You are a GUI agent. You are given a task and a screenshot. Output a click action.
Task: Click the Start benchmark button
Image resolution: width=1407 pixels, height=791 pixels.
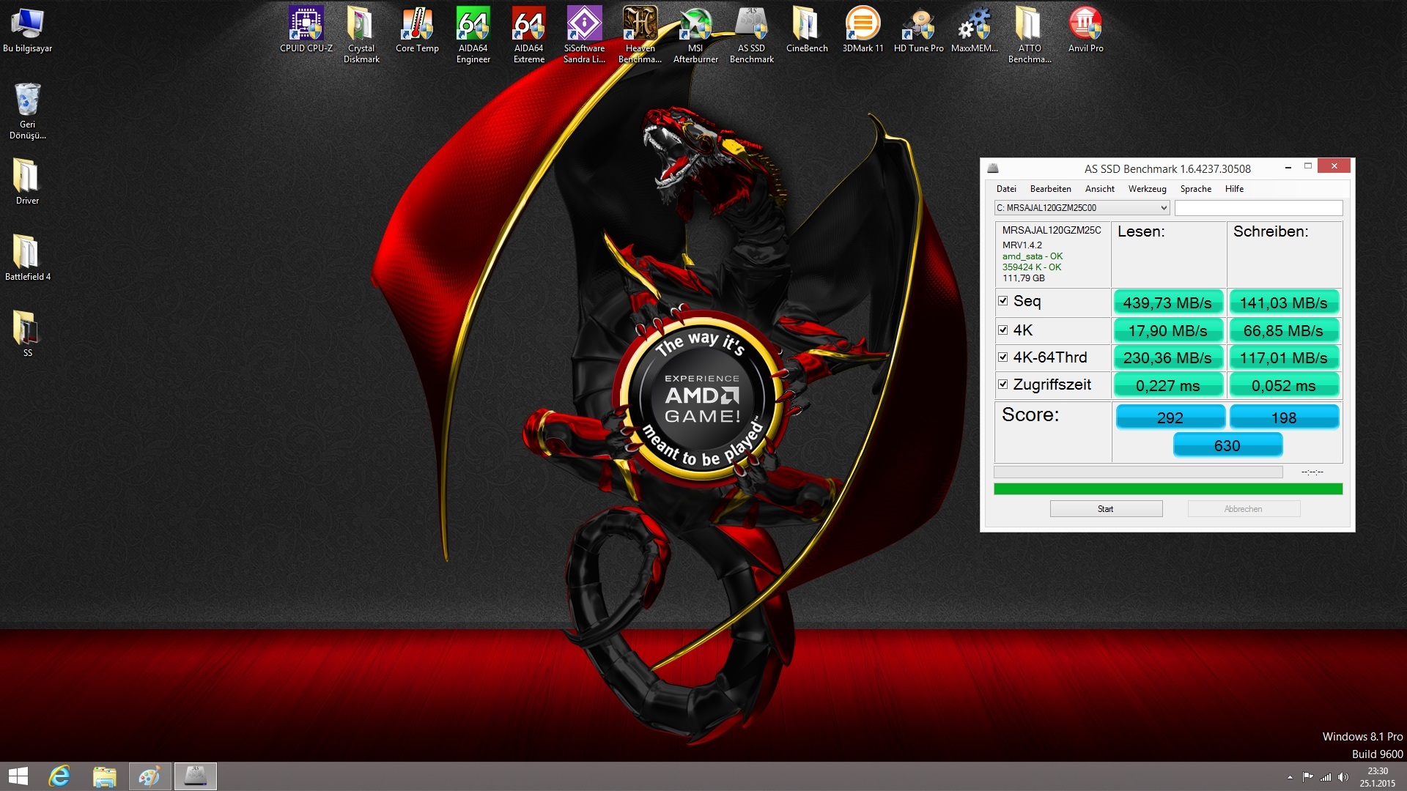tap(1106, 509)
